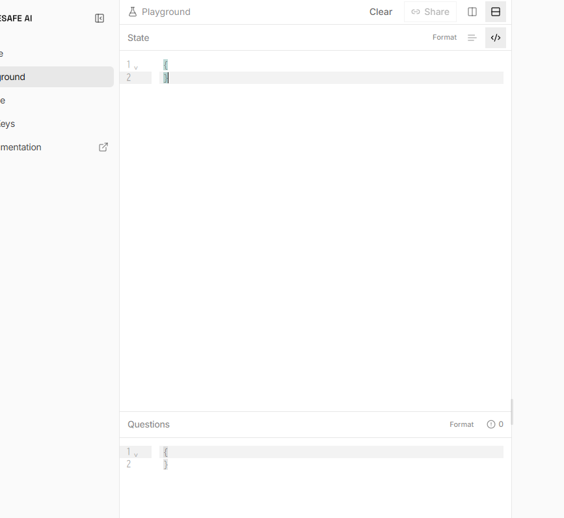The height and width of the screenshot is (518, 564).
Task: Clear the playground contents
Action: pos(381,12)
